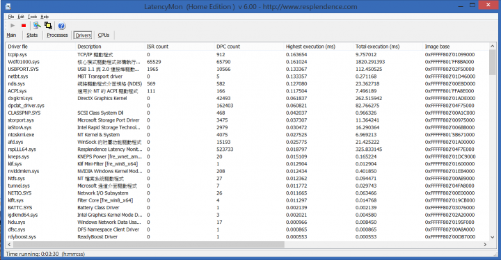501x260 pixels.
Task: Click the Time running status bar text
Action: 45,254
